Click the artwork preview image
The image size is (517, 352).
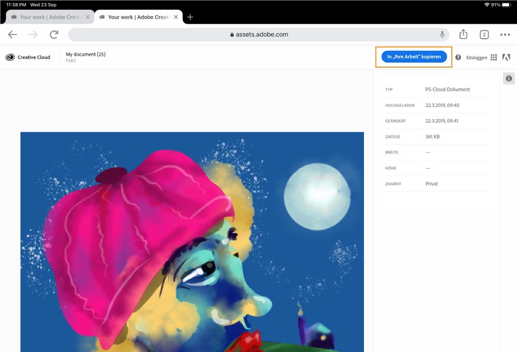coord(192,242)
